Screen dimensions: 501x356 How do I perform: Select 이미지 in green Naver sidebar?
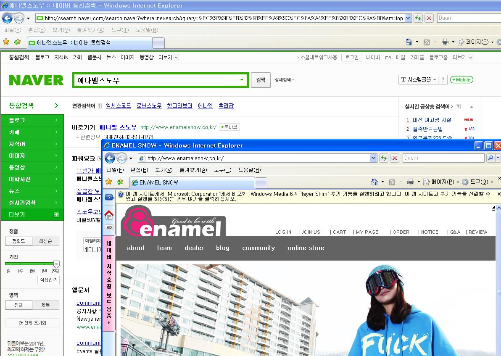(32, 156)
